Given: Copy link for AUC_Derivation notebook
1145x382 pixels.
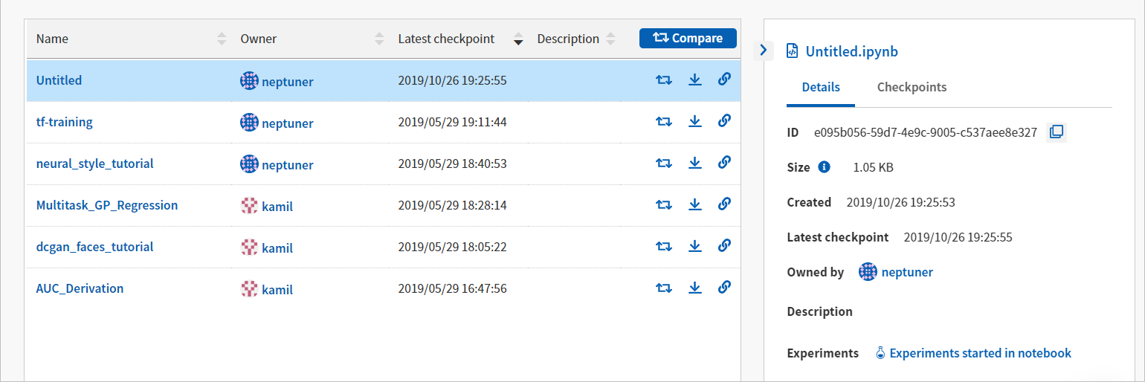Looking at the screenshot, I should [x=724, y=288].
